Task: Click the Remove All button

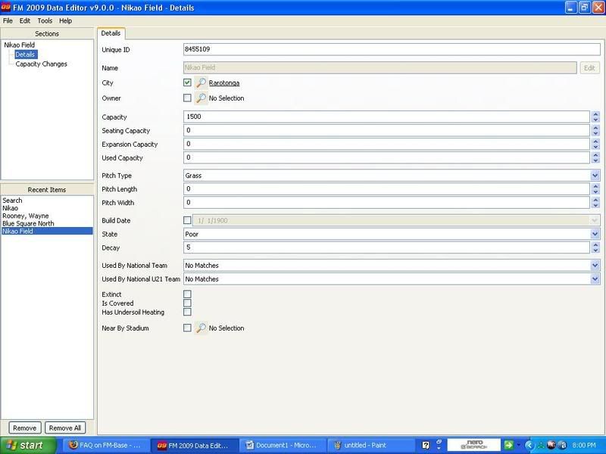Action: (65, 428)
